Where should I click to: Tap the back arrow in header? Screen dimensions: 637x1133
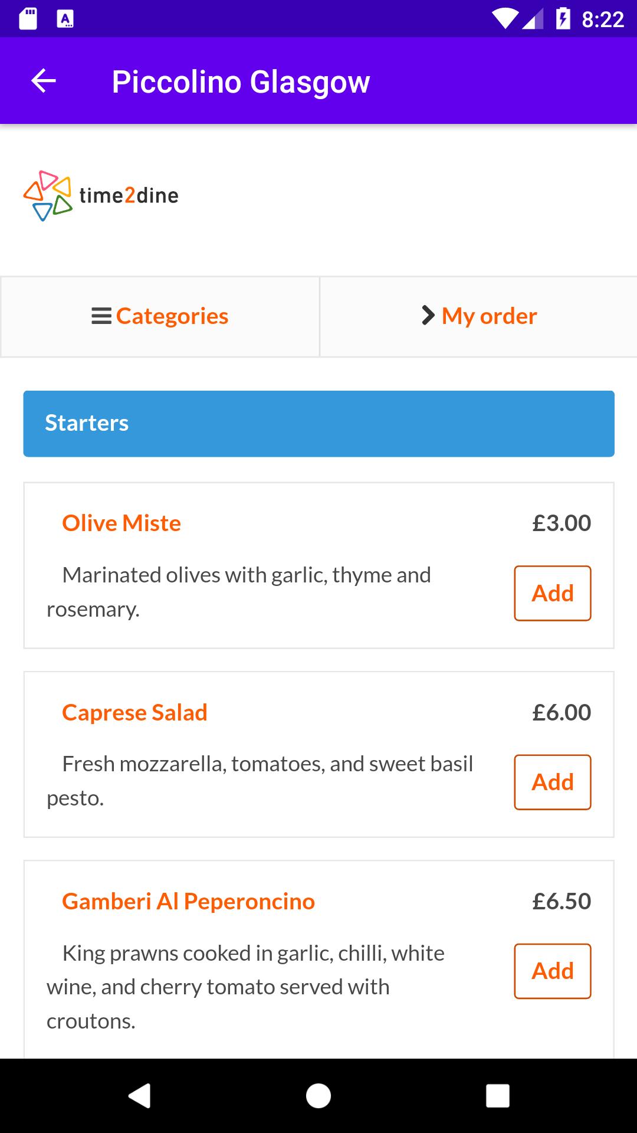point(43,81)
